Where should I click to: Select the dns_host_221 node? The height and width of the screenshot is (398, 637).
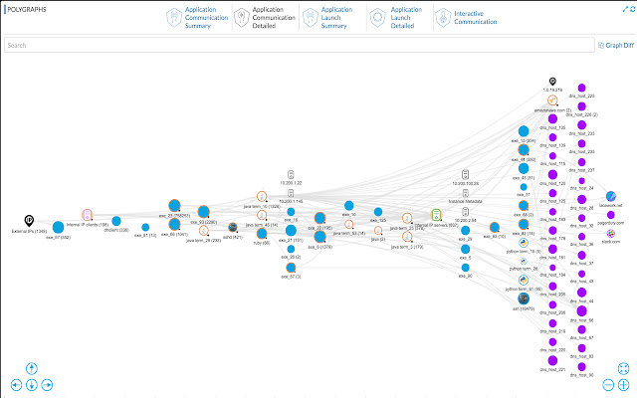(552, 360)
